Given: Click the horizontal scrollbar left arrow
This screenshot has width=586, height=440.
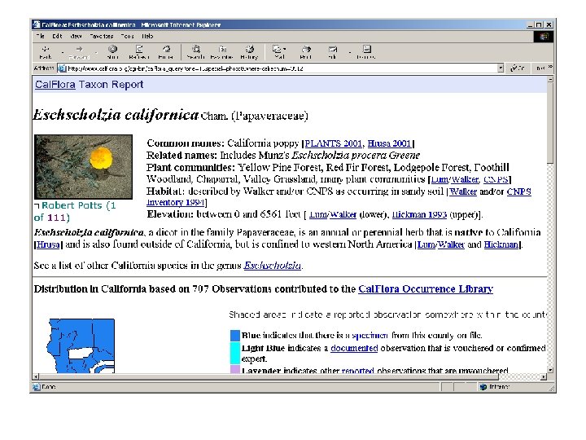Looking at the screenshot, I should [x=36, y=376].
